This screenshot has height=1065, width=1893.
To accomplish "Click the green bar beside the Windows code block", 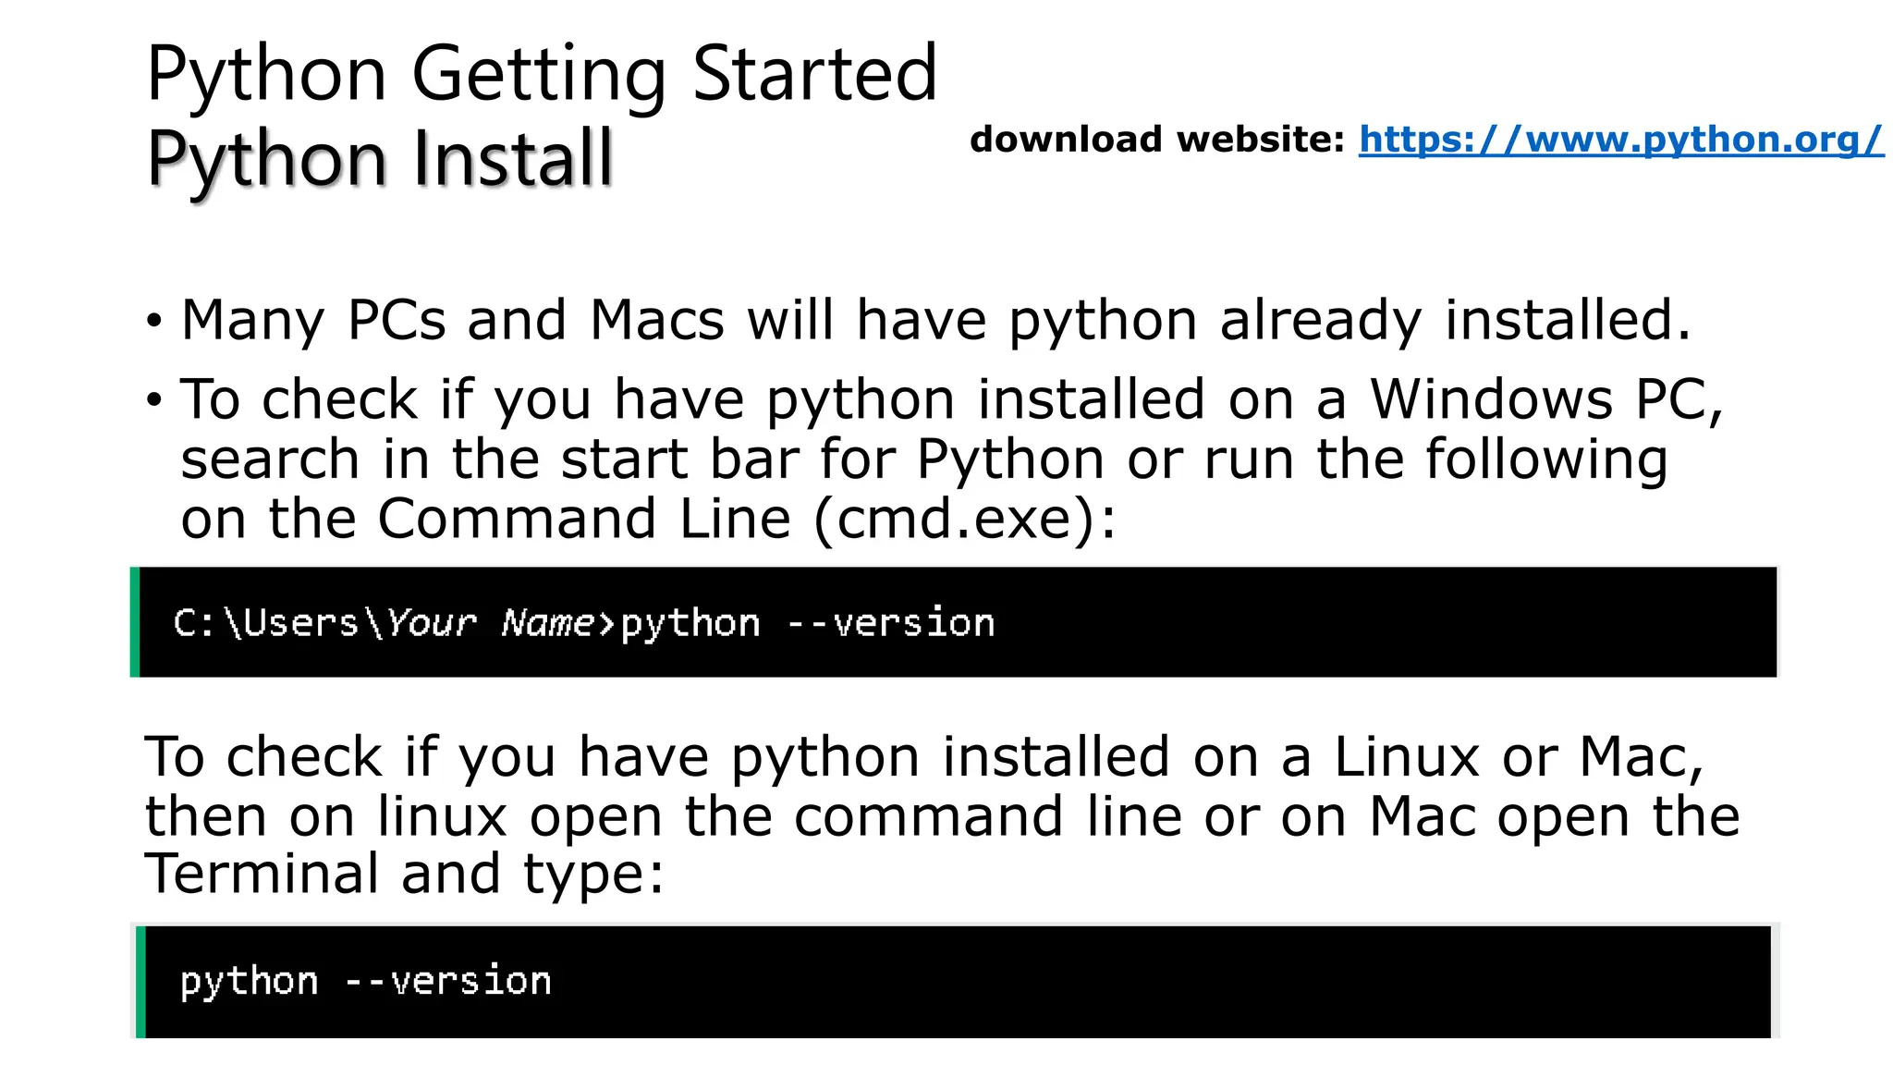I will pos(135,622).
